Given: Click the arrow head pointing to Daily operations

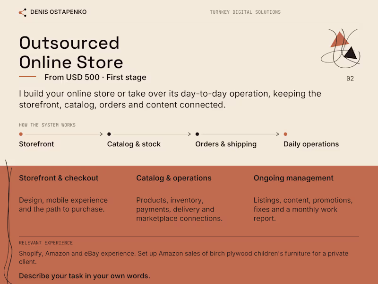Looking at the screenshot, I should (278, 134).
